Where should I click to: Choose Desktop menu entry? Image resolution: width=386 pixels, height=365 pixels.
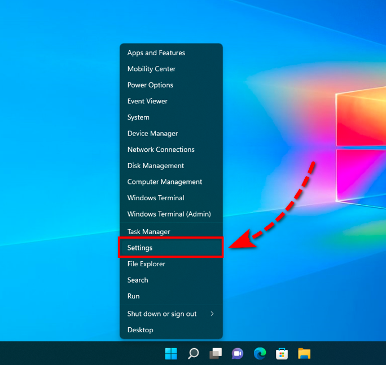coord(171,330)
